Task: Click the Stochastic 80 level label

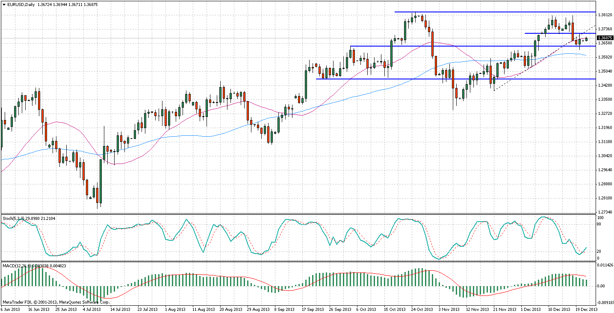Action: tap(600, 224)
